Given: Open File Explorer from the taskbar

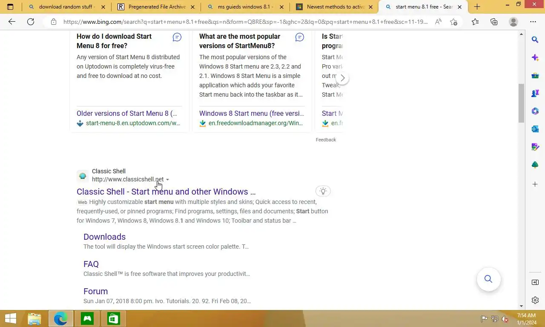Looking at the screenshot, I should (34, 318).
